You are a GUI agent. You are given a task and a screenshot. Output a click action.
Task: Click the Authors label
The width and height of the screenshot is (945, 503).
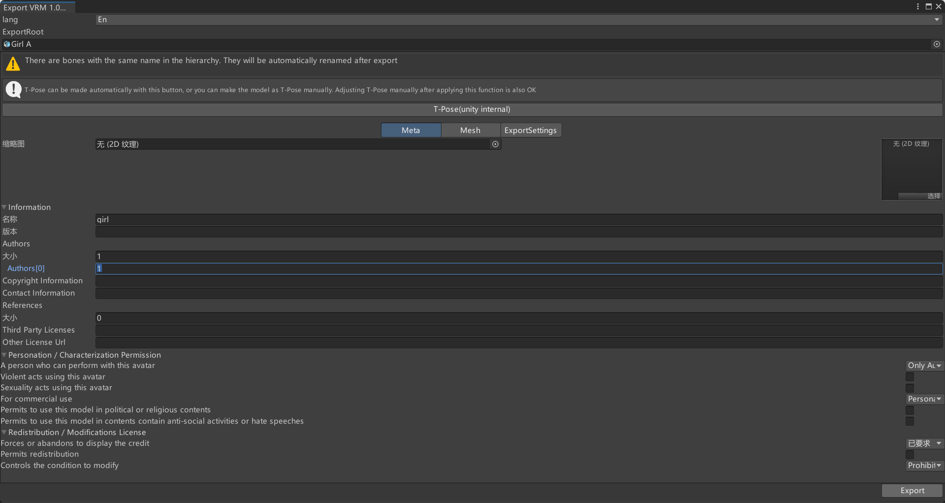[16, 244]
